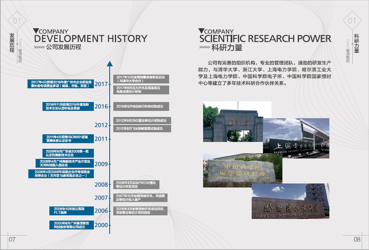
Task: Click the triangle beside Development History heading
Action: tap(36, 31)
